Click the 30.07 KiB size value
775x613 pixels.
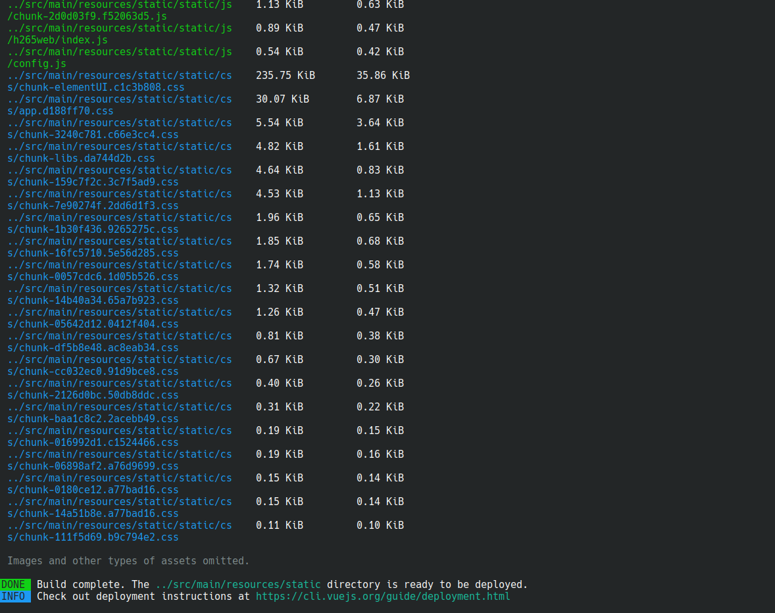282,99
